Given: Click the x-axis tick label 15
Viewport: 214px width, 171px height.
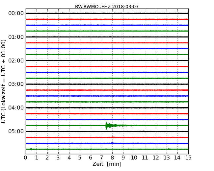Looking at the screenshot, I should click(x=188, y=158).
